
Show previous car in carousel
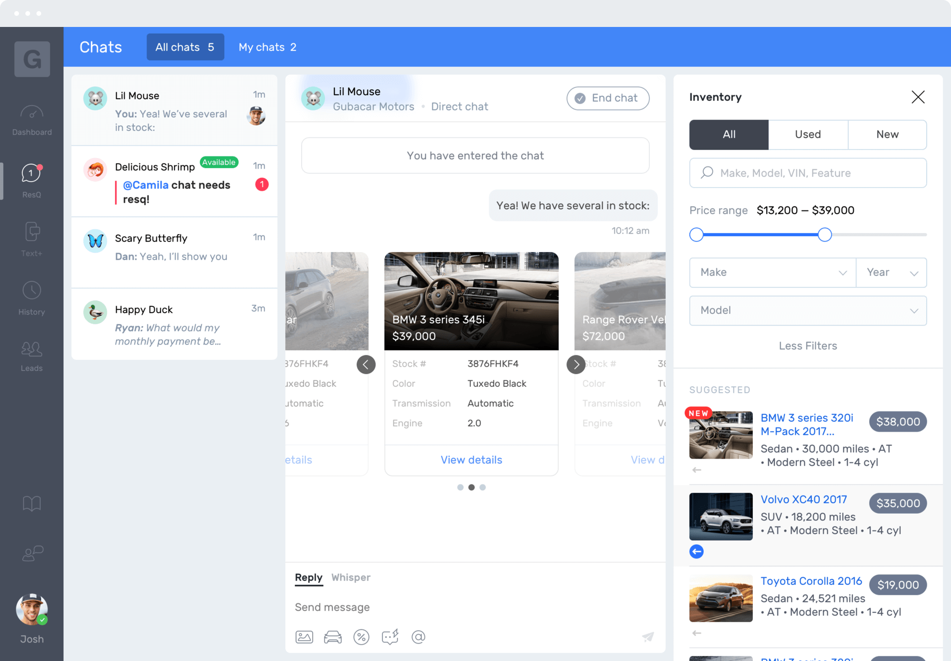(x=366, y=364)
